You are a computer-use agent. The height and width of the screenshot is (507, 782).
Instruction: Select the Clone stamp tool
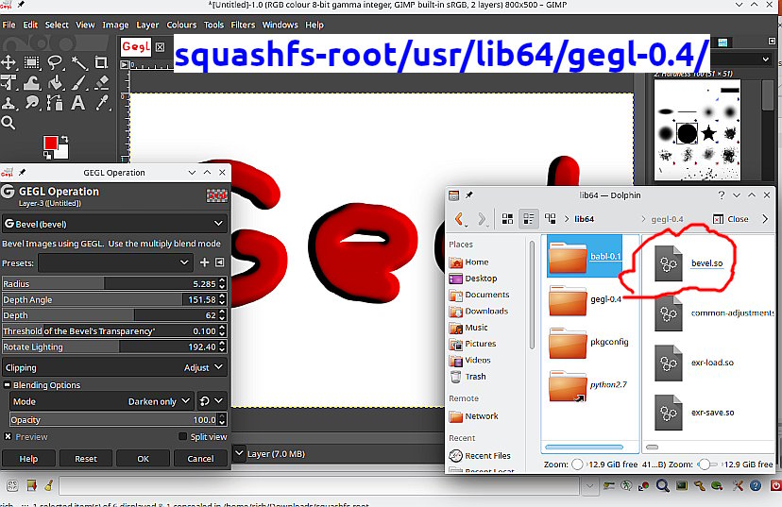(8, 103)
